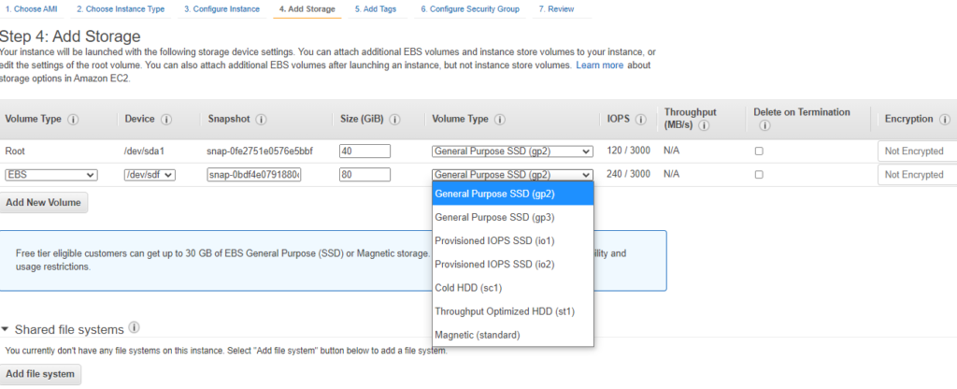Screen dimensions: 957x389
Task: Edit the EBS volume size field
Action: 365,175
